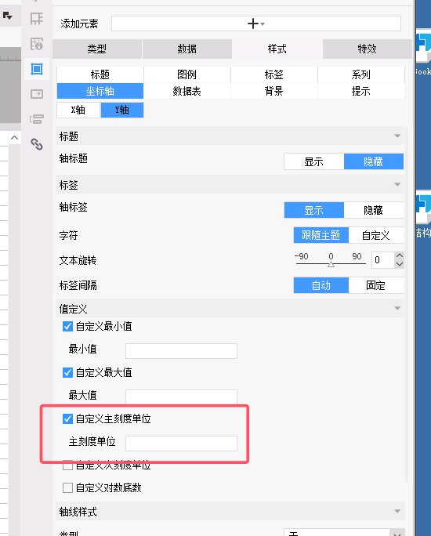
Task: Select the 标签 style section
Action: [x=274, y=74]
